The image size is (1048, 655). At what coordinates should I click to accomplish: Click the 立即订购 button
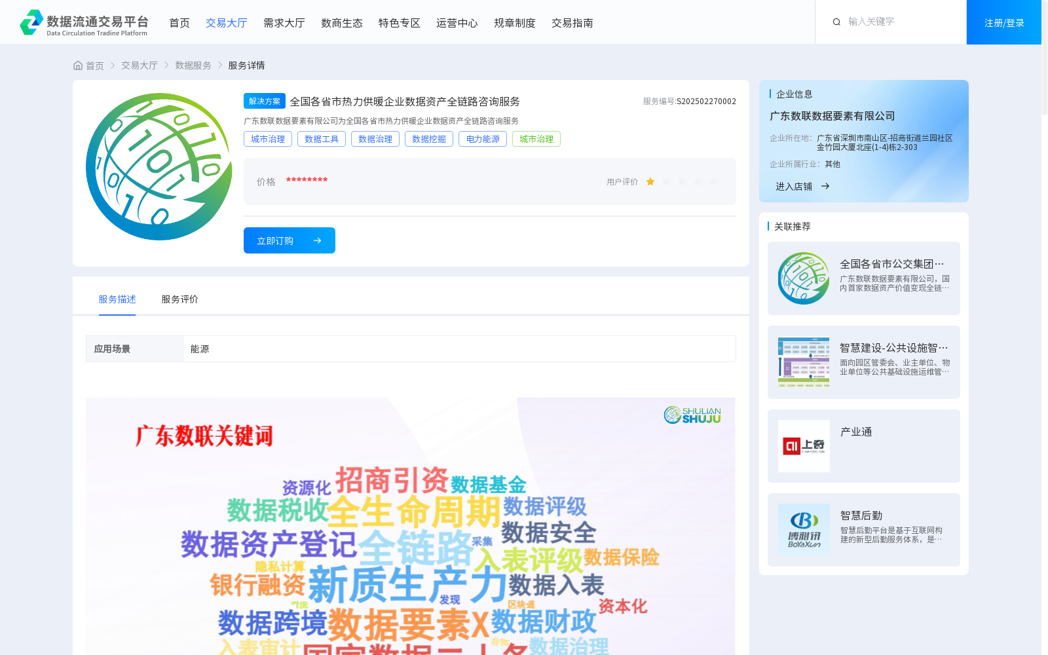290,240
